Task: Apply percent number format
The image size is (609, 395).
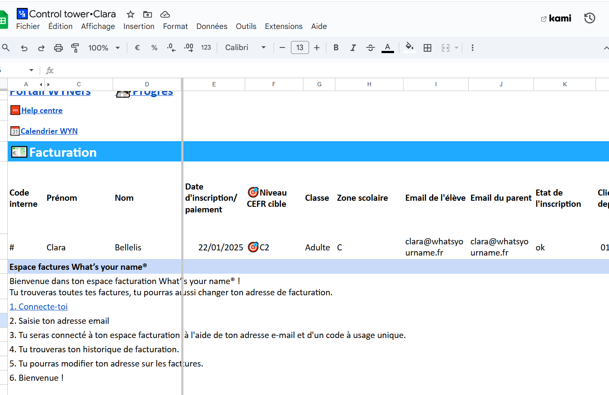Action: point(154,48)
